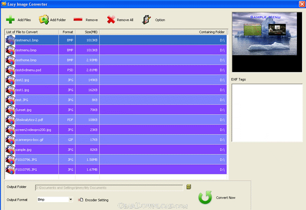Click the Option label
The image size is (306, 210).
[x=160, y=20]
